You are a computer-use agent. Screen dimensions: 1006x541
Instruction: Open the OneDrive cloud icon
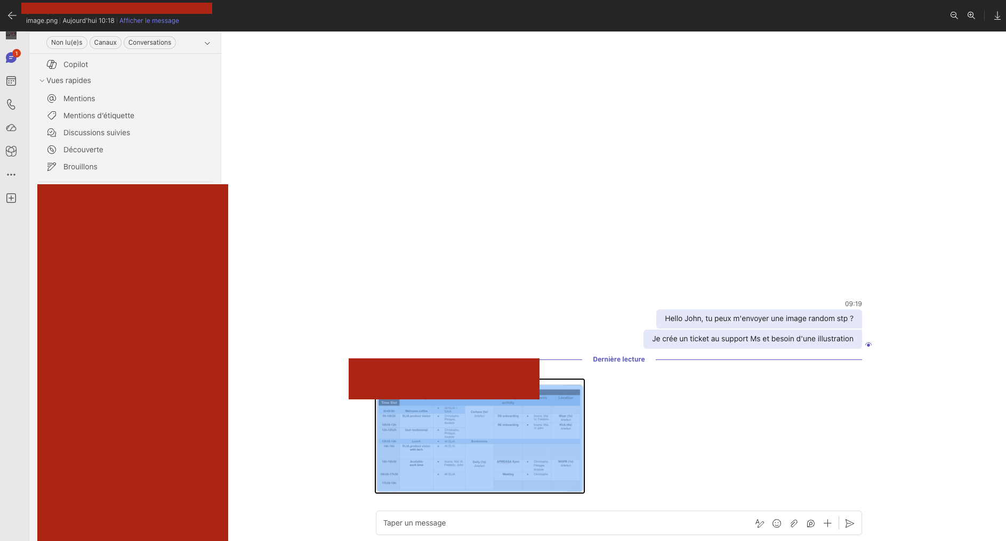pos(11,128)
